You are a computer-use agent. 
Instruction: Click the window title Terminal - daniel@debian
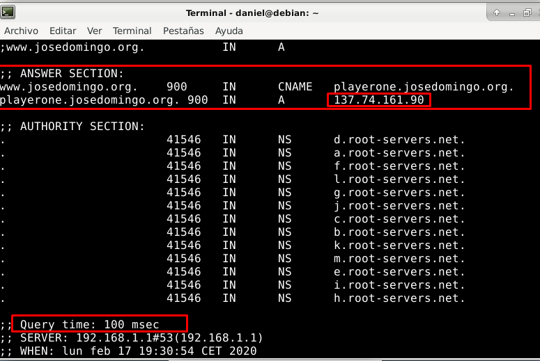(252, 13)
